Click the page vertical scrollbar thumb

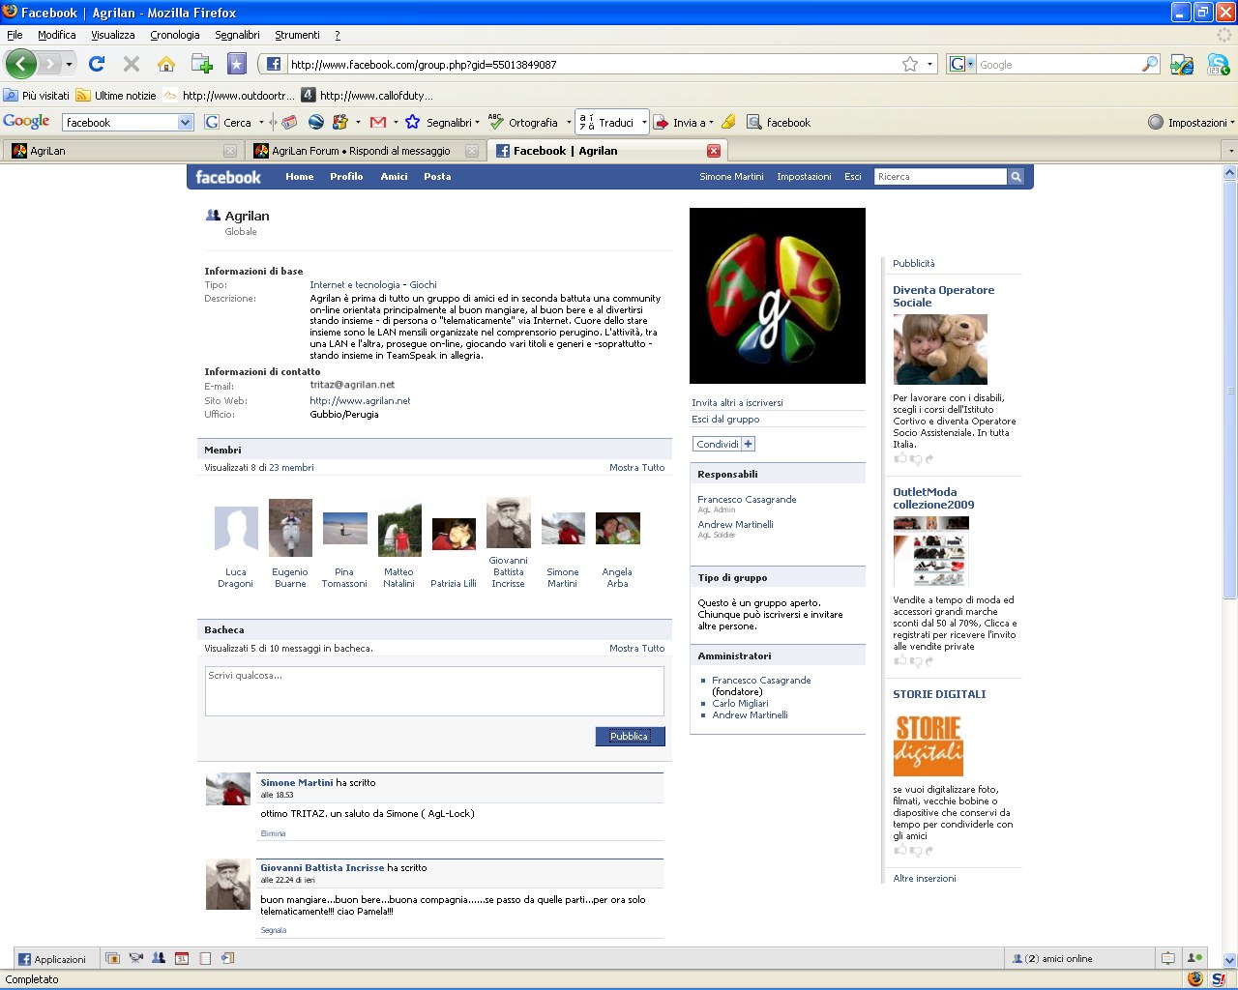point(1230,390)
